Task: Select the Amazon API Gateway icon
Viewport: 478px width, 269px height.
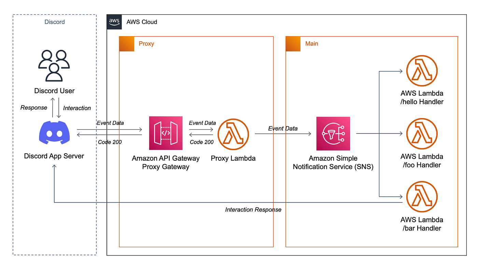Action: tap(166, 133)
